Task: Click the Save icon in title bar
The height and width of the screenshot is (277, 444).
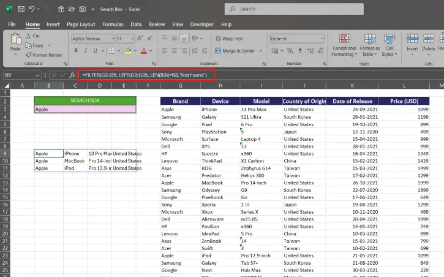Action: [x=21, y=9]
